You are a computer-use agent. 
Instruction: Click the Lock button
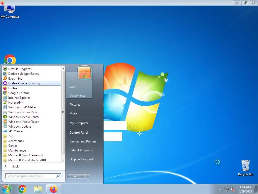tap(76, 176)
